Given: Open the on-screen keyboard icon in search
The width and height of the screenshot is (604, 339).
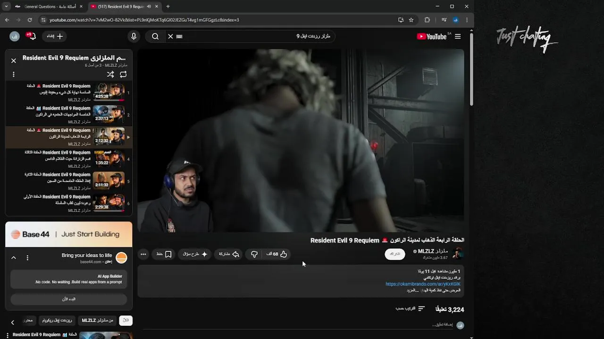Looking at the screenshot, I should click(179, 36).
